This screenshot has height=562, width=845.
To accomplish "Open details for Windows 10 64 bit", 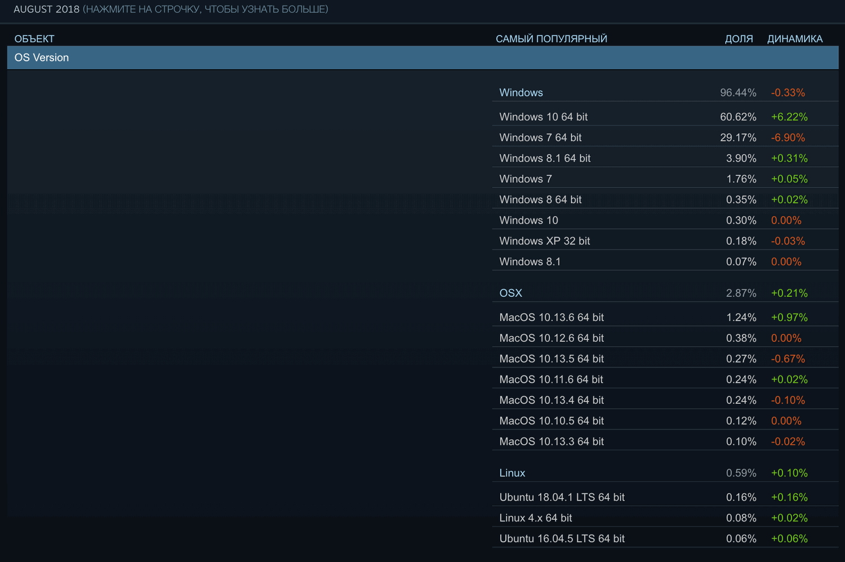I will click(x=543, y=117).
